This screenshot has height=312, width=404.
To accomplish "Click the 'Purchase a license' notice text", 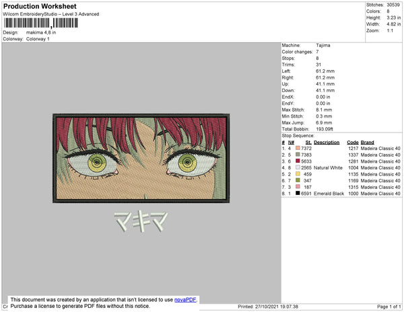I will pos(80,306).
